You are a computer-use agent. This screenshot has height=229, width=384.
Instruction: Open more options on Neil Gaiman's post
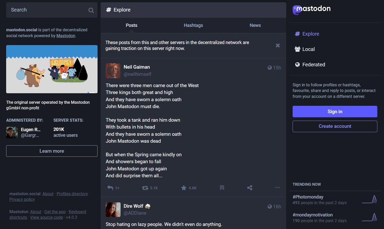(277, 188)
